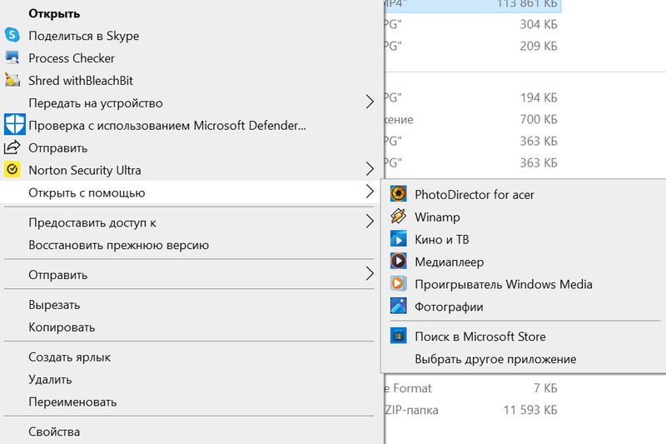Open with Кино и ТВ
Image resolution: width=666 pixels, height=444 pixels.
click(x=524, y=239)
